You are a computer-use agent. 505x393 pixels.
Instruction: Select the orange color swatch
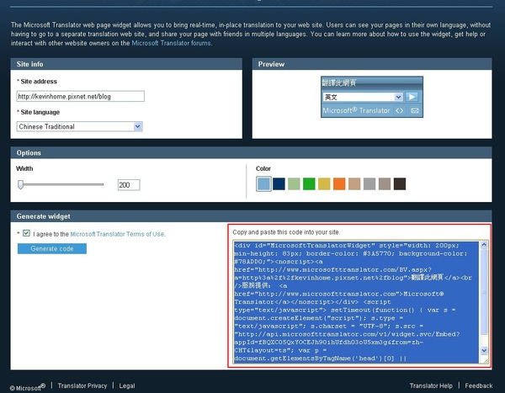click(339, 184)
